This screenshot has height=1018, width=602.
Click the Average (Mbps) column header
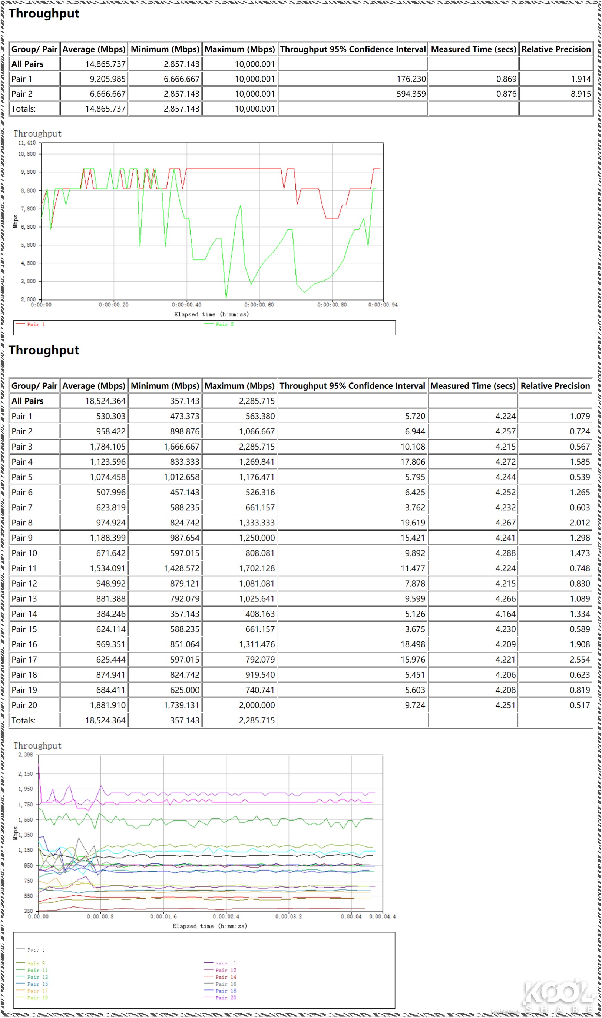(93, 49)
